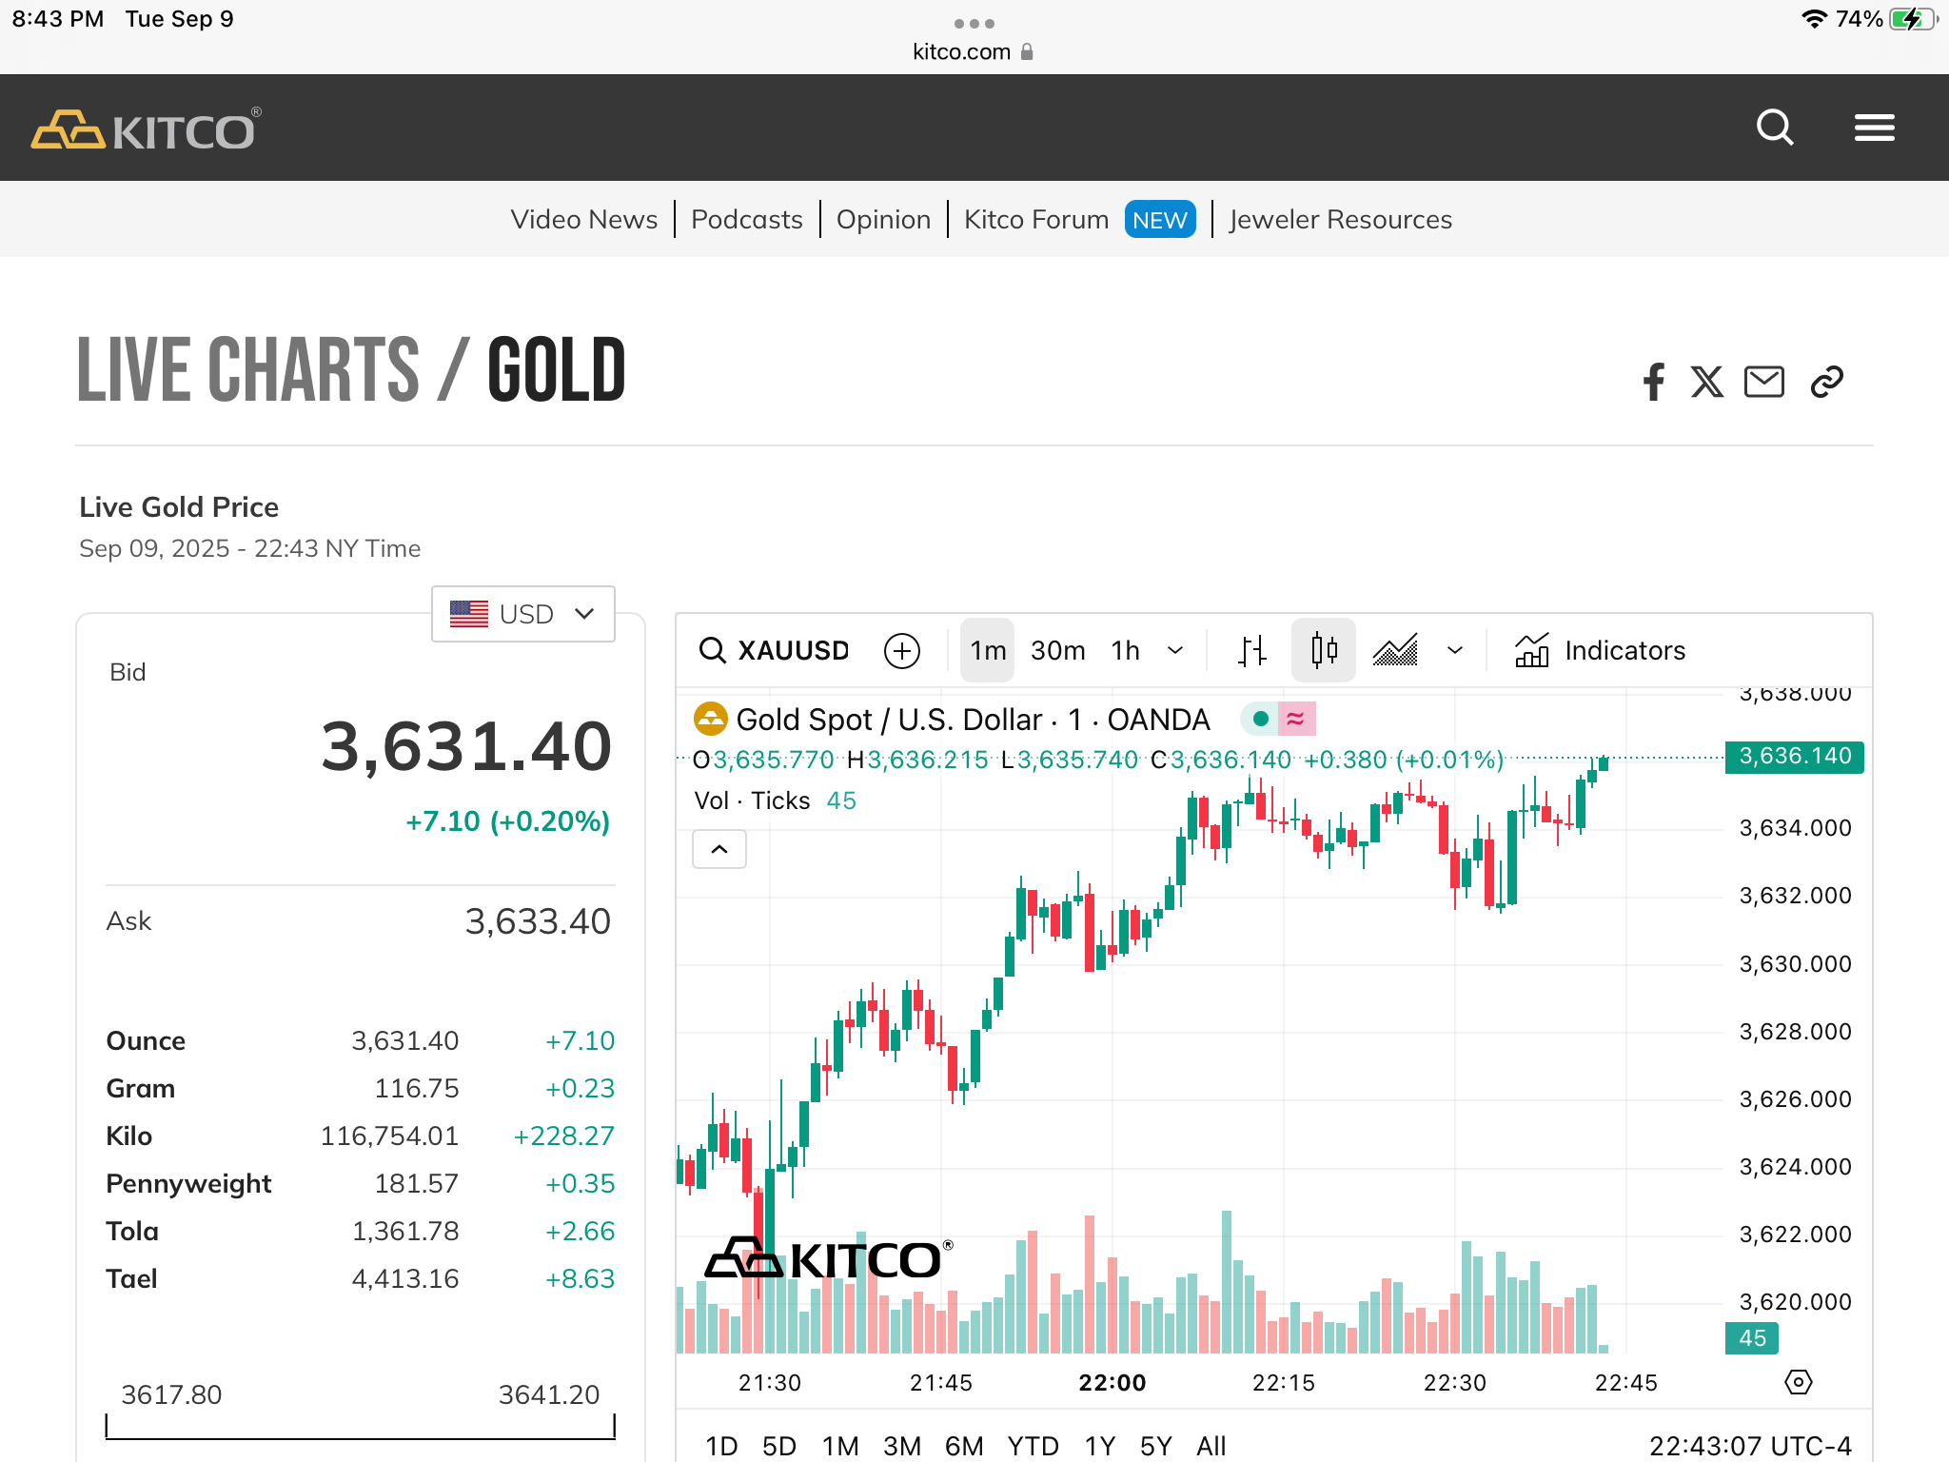Click the Gold Spot / U.S. Dollar title
This screenshot has height=1462, width=1949.
[x=973, y=720]
